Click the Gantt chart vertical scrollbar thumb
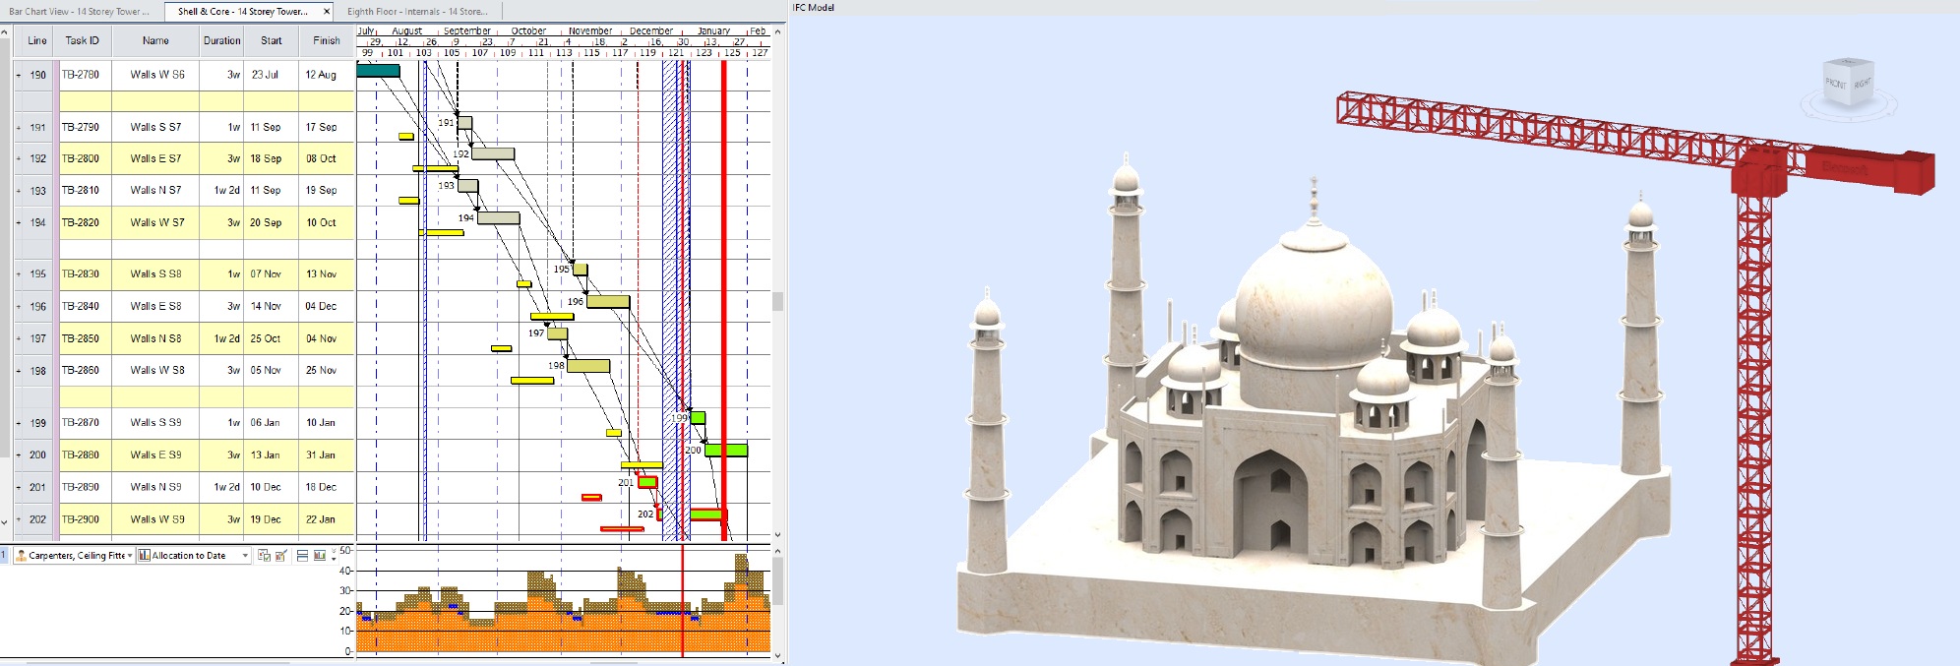The height and width of the screenshot is (666, 1960). coord(777,301)
